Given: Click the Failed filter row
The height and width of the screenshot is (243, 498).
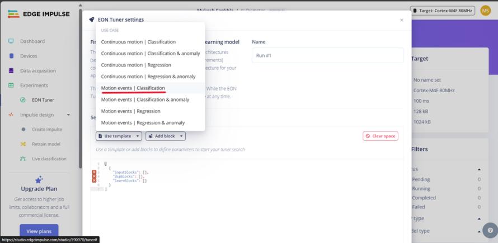Looking at the screenshot, I should click(x=446, y=207).
